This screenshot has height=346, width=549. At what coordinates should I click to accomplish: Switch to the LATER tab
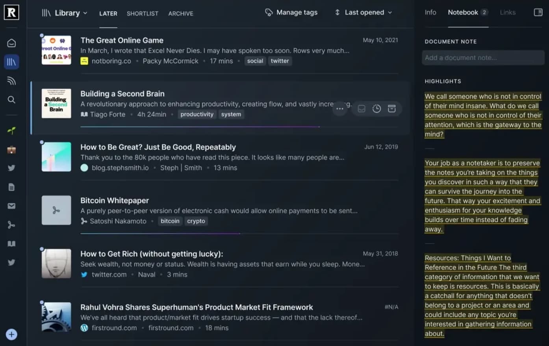(108, 13)
